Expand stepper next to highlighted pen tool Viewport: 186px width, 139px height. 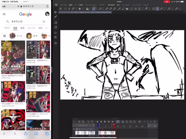pyautogui.click(x=97, y=9)
